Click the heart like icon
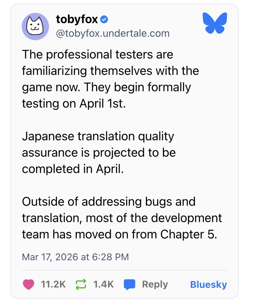This screenshot has height=306, width=255. (28, 284)
